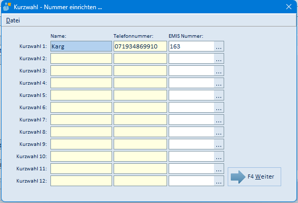
Task: Select the Kurzwahl 1 name field with Karg
Action: [x=81, y=46]
